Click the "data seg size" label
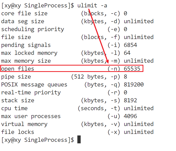Image resolution: width=176 pixels, height=151 pixels. pyautogui.click(x=22, y=21)
